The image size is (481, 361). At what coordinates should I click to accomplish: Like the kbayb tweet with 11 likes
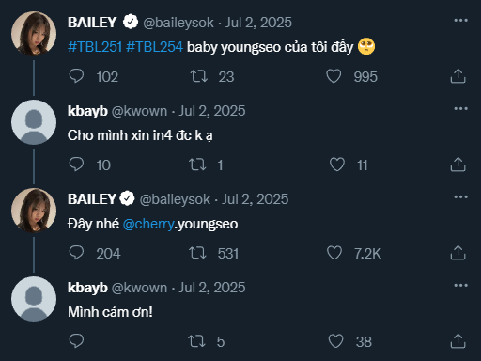pos(337,165)
